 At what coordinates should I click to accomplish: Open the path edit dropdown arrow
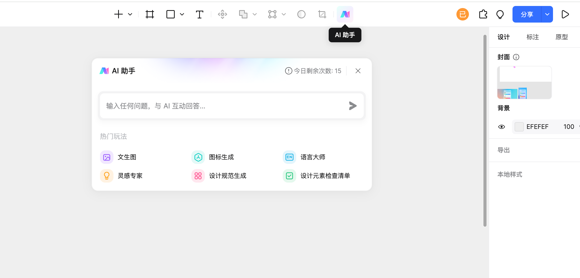coord(284,14)
